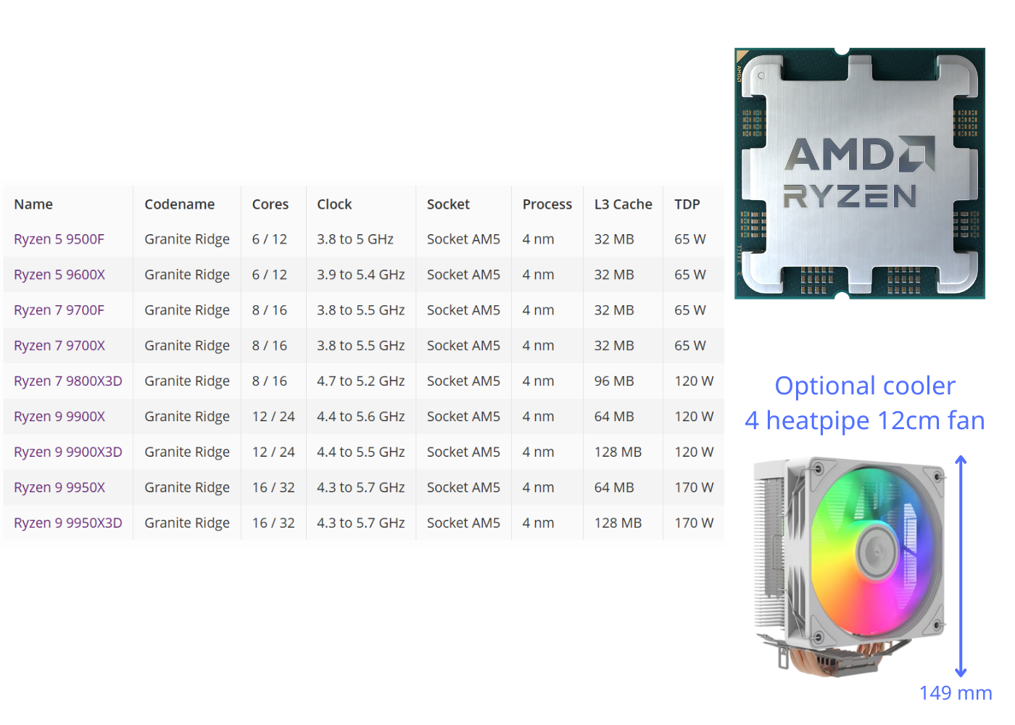The image size is (1015, 725).
Task: Open the Ryzen 9 9950X3D product link
Action: point(67,523)
